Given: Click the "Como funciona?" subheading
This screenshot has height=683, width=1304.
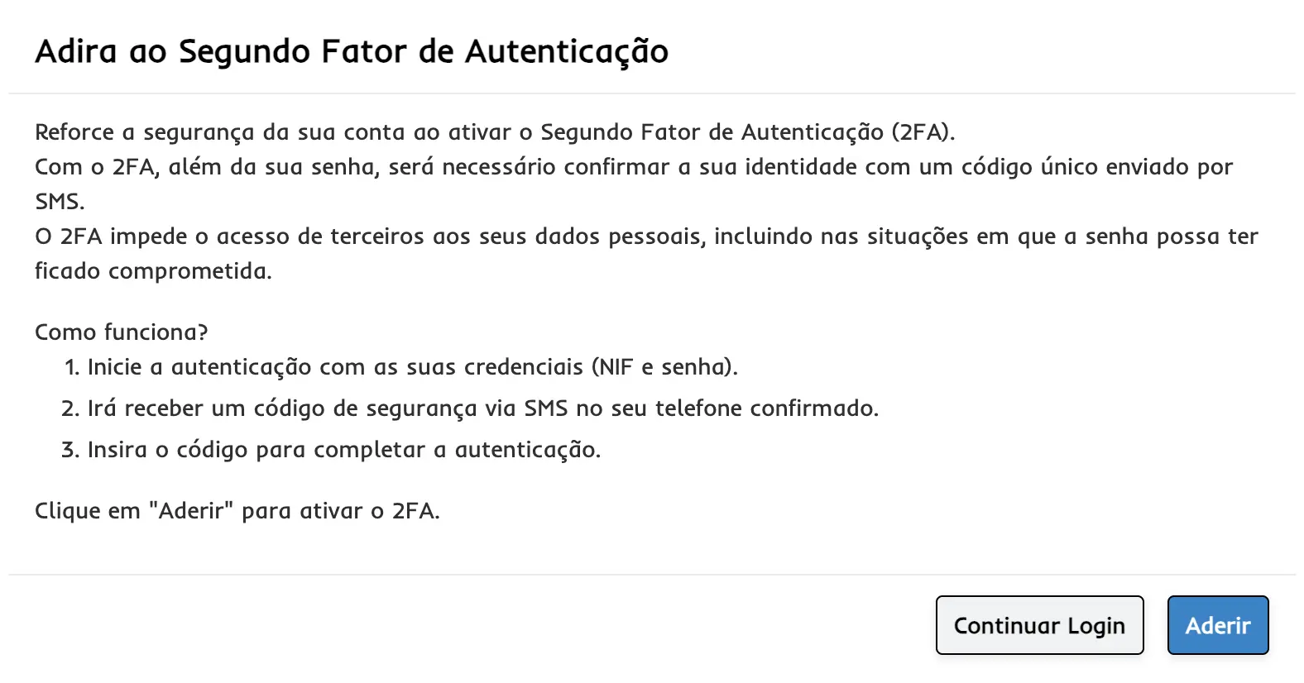Looking at the screenshot, I should pyautogui.click(x=122, y=332).
